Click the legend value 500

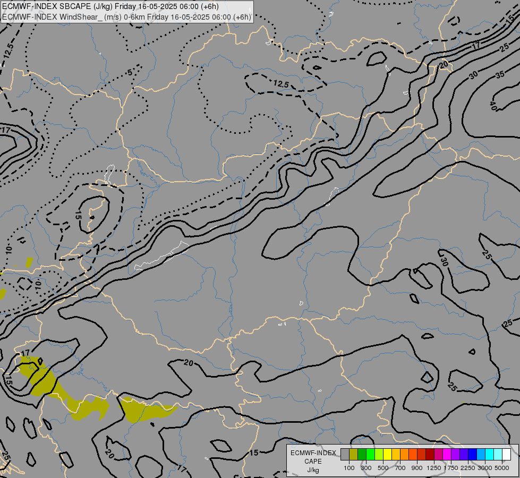pyautogui.click(x=383, y=468)
